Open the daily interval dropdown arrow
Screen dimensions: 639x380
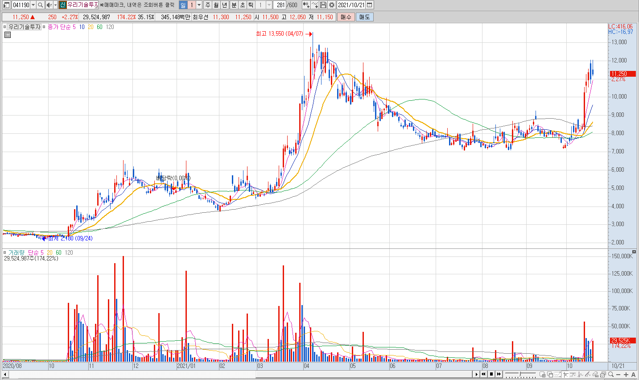point(199,5)
